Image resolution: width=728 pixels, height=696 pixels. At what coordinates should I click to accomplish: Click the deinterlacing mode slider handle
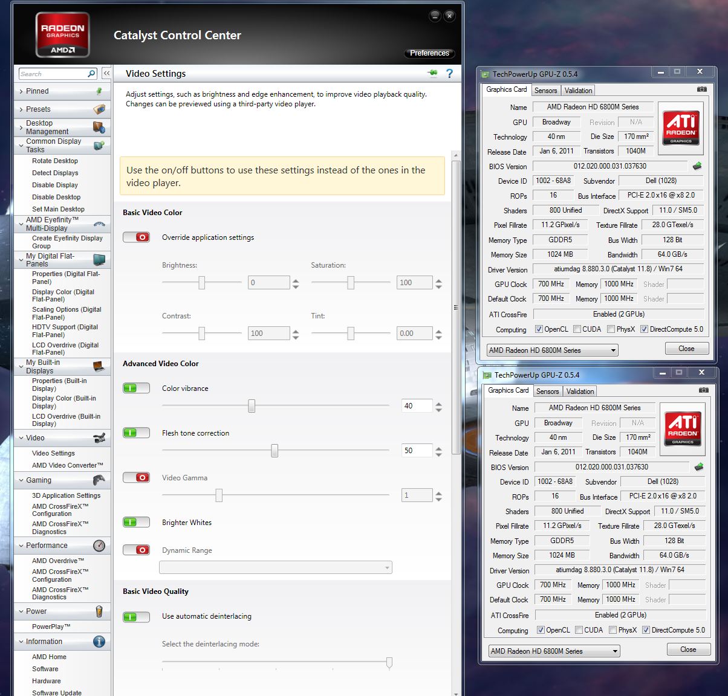[389, 663]
